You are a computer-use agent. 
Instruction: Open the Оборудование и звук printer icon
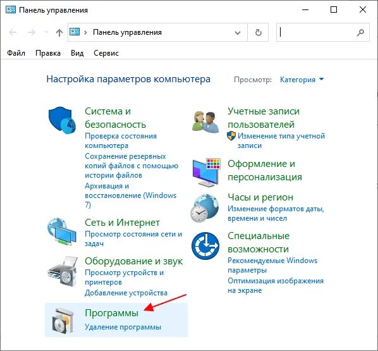click(x=63, y=271)
